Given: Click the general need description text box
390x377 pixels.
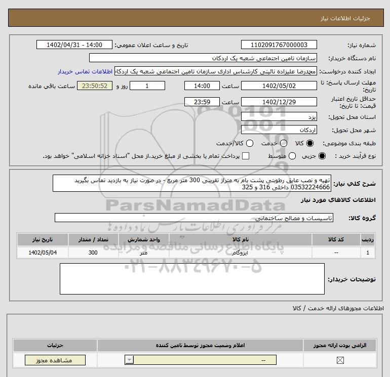Looking at the screenshot, I should [x=192, y=183].
